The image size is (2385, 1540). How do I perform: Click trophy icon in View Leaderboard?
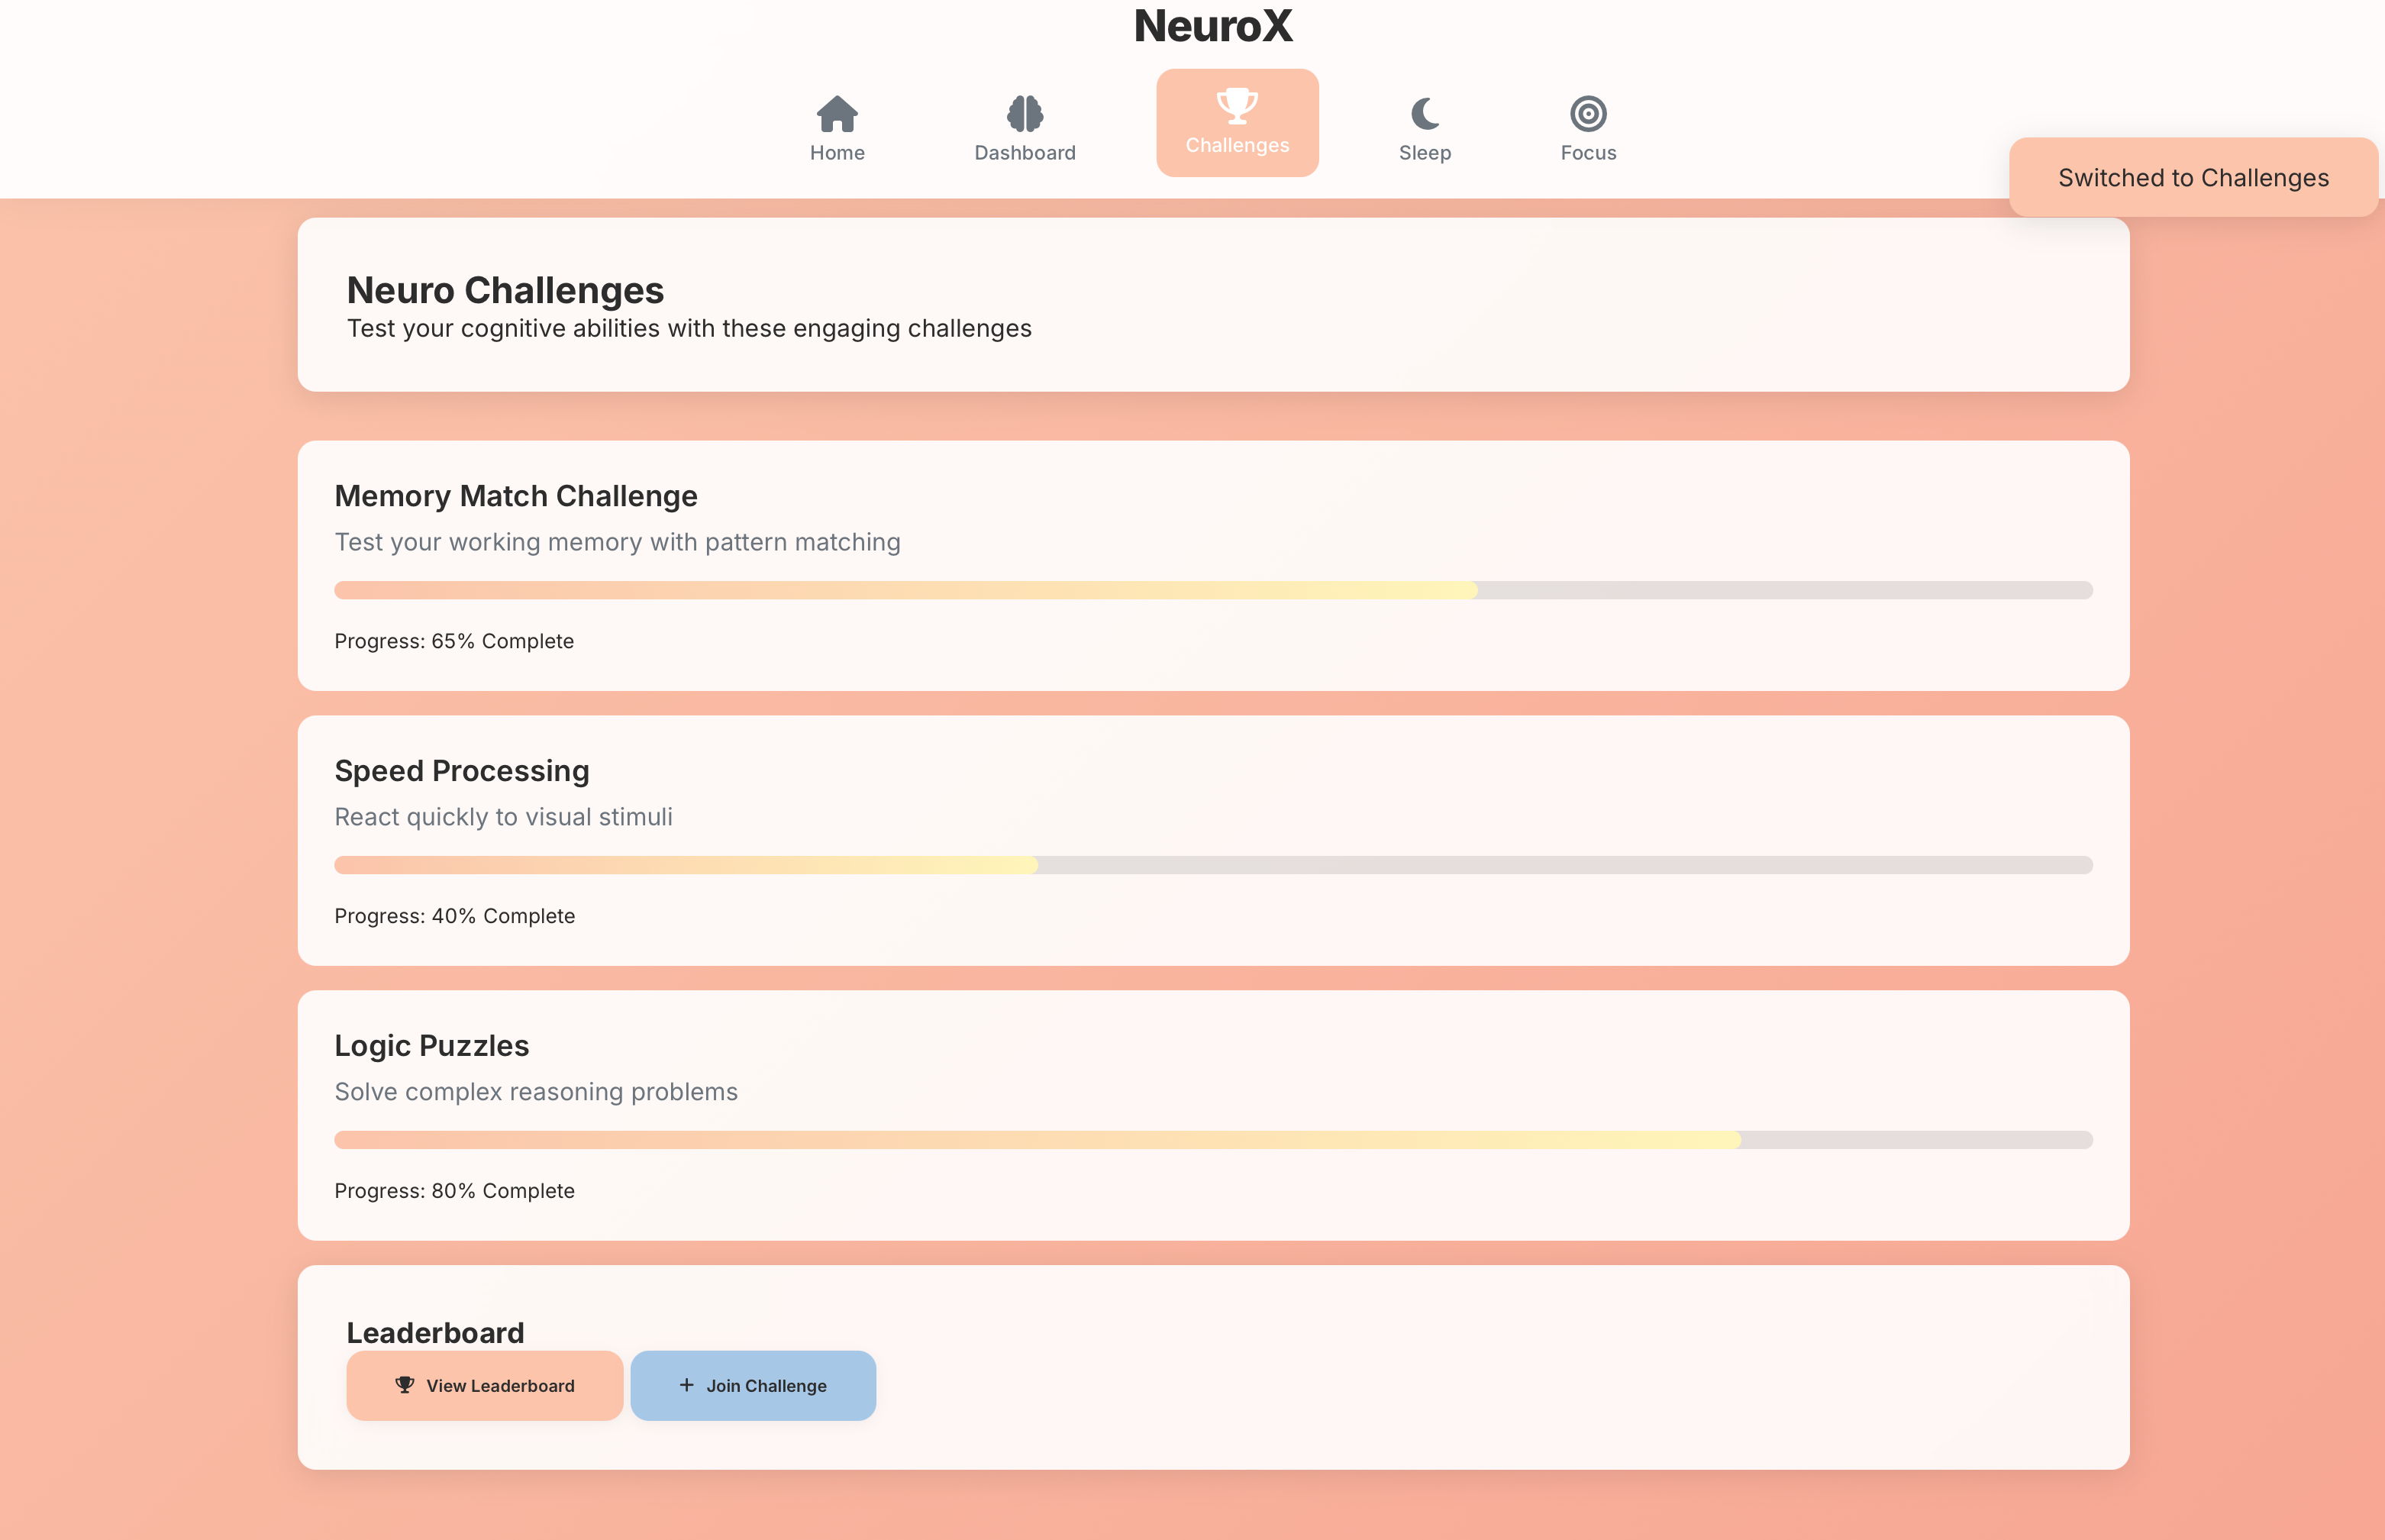405,1385
